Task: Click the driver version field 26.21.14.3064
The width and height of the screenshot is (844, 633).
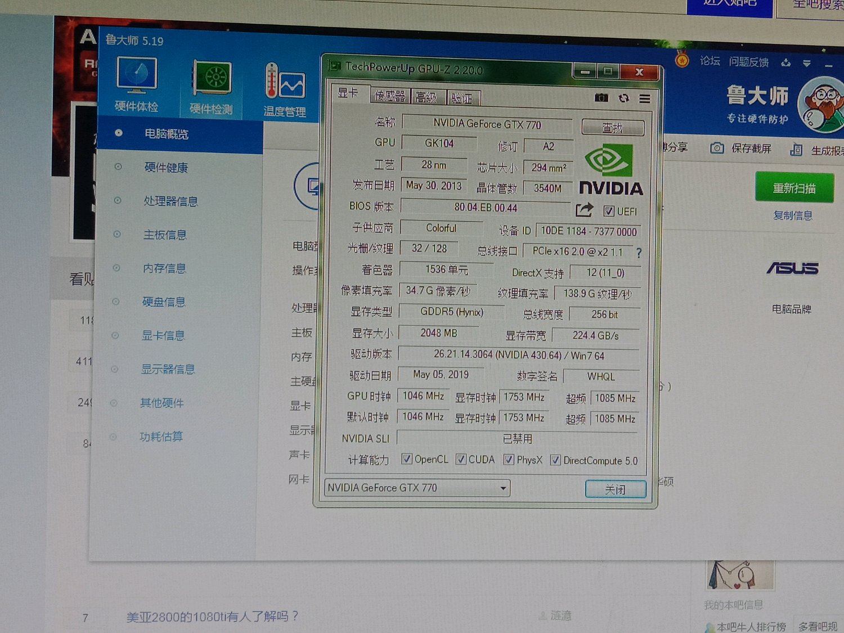Action: (518, 355)
